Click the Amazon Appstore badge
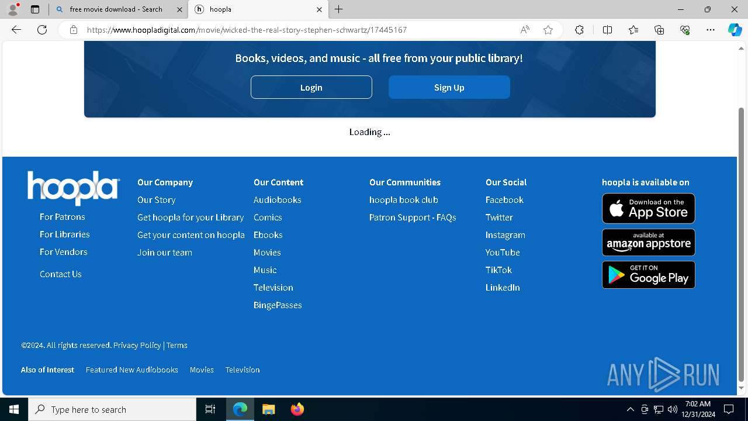 point(649,241)
